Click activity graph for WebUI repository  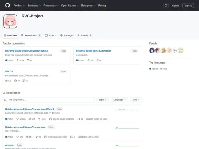(x=127, y=110)
